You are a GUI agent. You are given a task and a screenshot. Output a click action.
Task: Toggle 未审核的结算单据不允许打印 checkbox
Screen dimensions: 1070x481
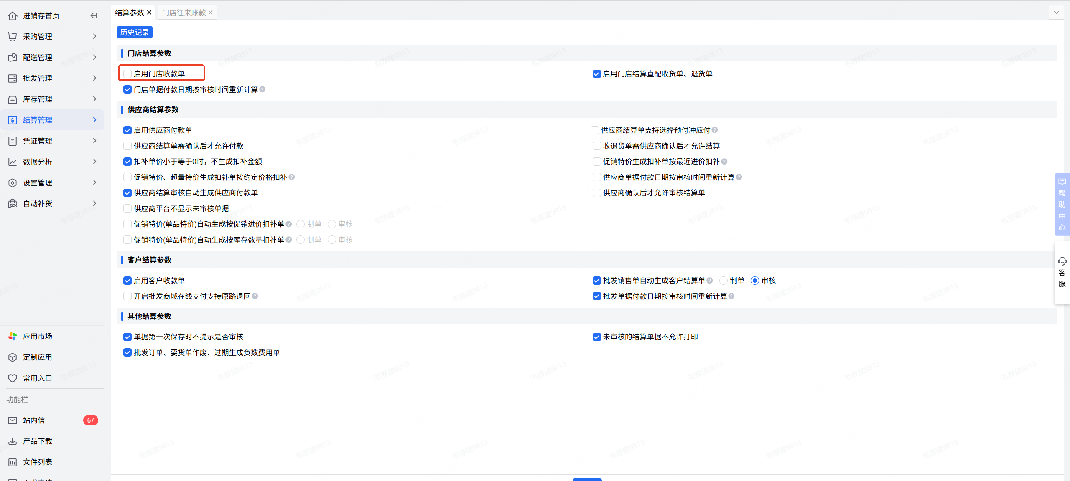(x=596, y=337)
